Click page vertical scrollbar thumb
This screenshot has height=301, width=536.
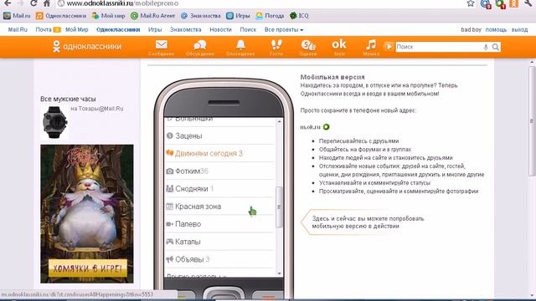pos(532,120)
